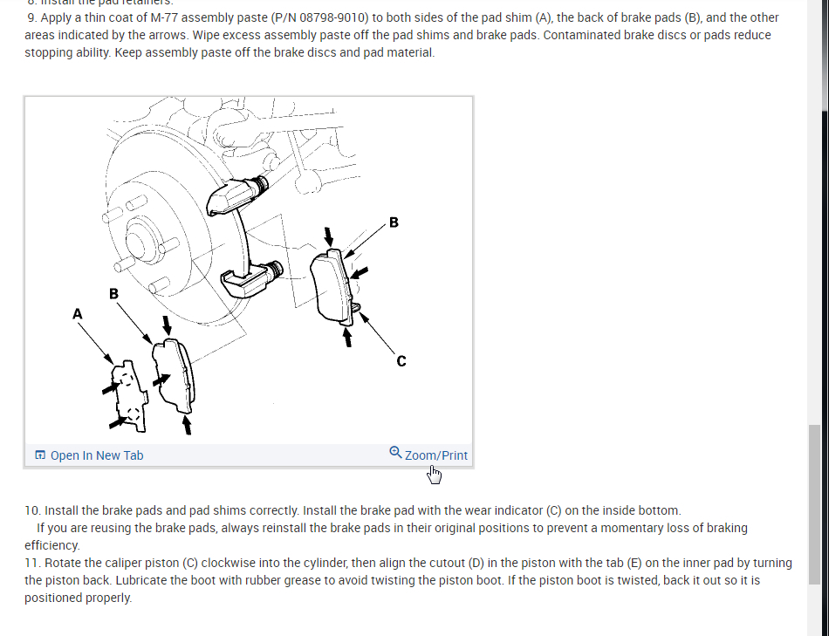Click the Open In New Tab icon
Screen dimensions: 829x636
[40, 455]
